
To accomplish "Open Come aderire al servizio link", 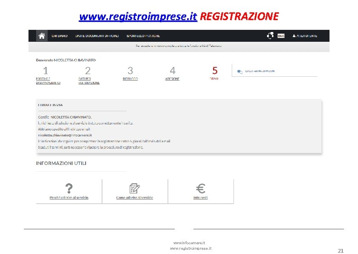I will point(135,197).
